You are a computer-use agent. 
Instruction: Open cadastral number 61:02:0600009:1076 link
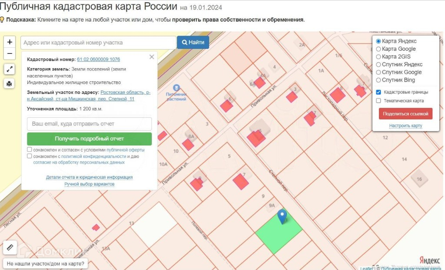coord(99,59)
